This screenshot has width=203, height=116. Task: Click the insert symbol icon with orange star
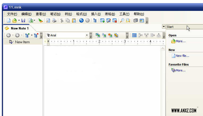(x=110, y=35)
